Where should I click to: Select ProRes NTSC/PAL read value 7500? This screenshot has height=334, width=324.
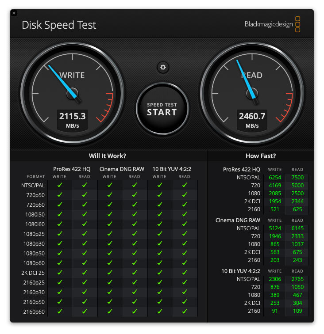(297, 178)
